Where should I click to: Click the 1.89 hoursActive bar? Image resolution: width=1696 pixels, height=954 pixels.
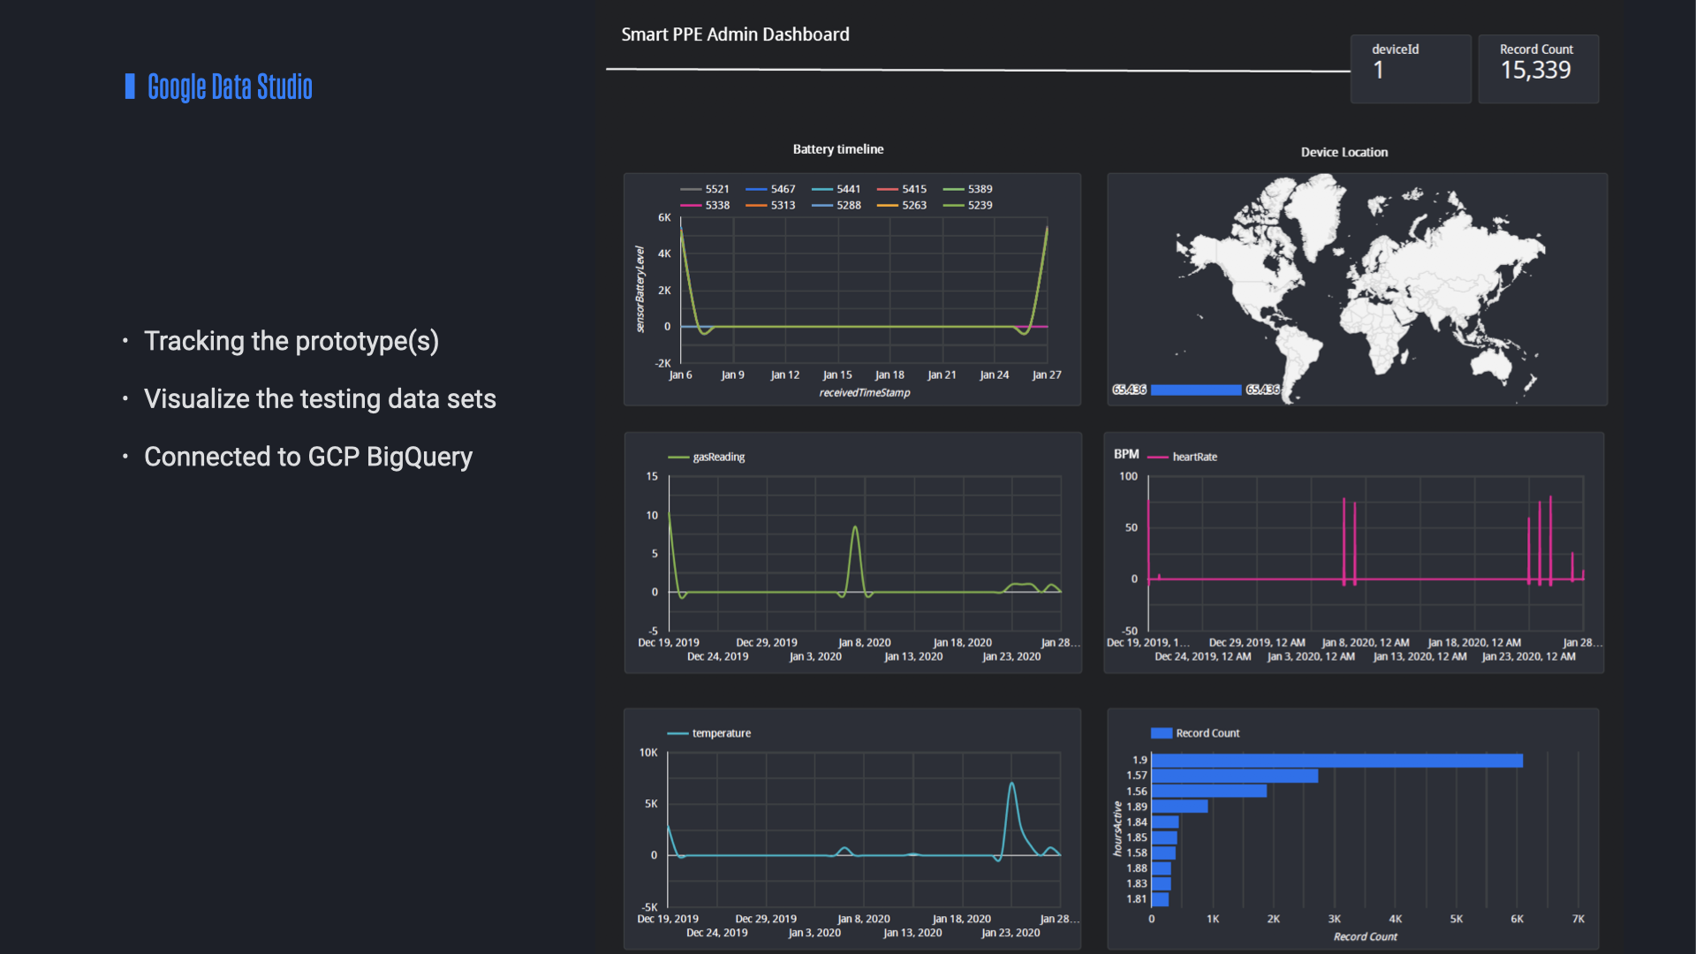tap(1179, 806)
